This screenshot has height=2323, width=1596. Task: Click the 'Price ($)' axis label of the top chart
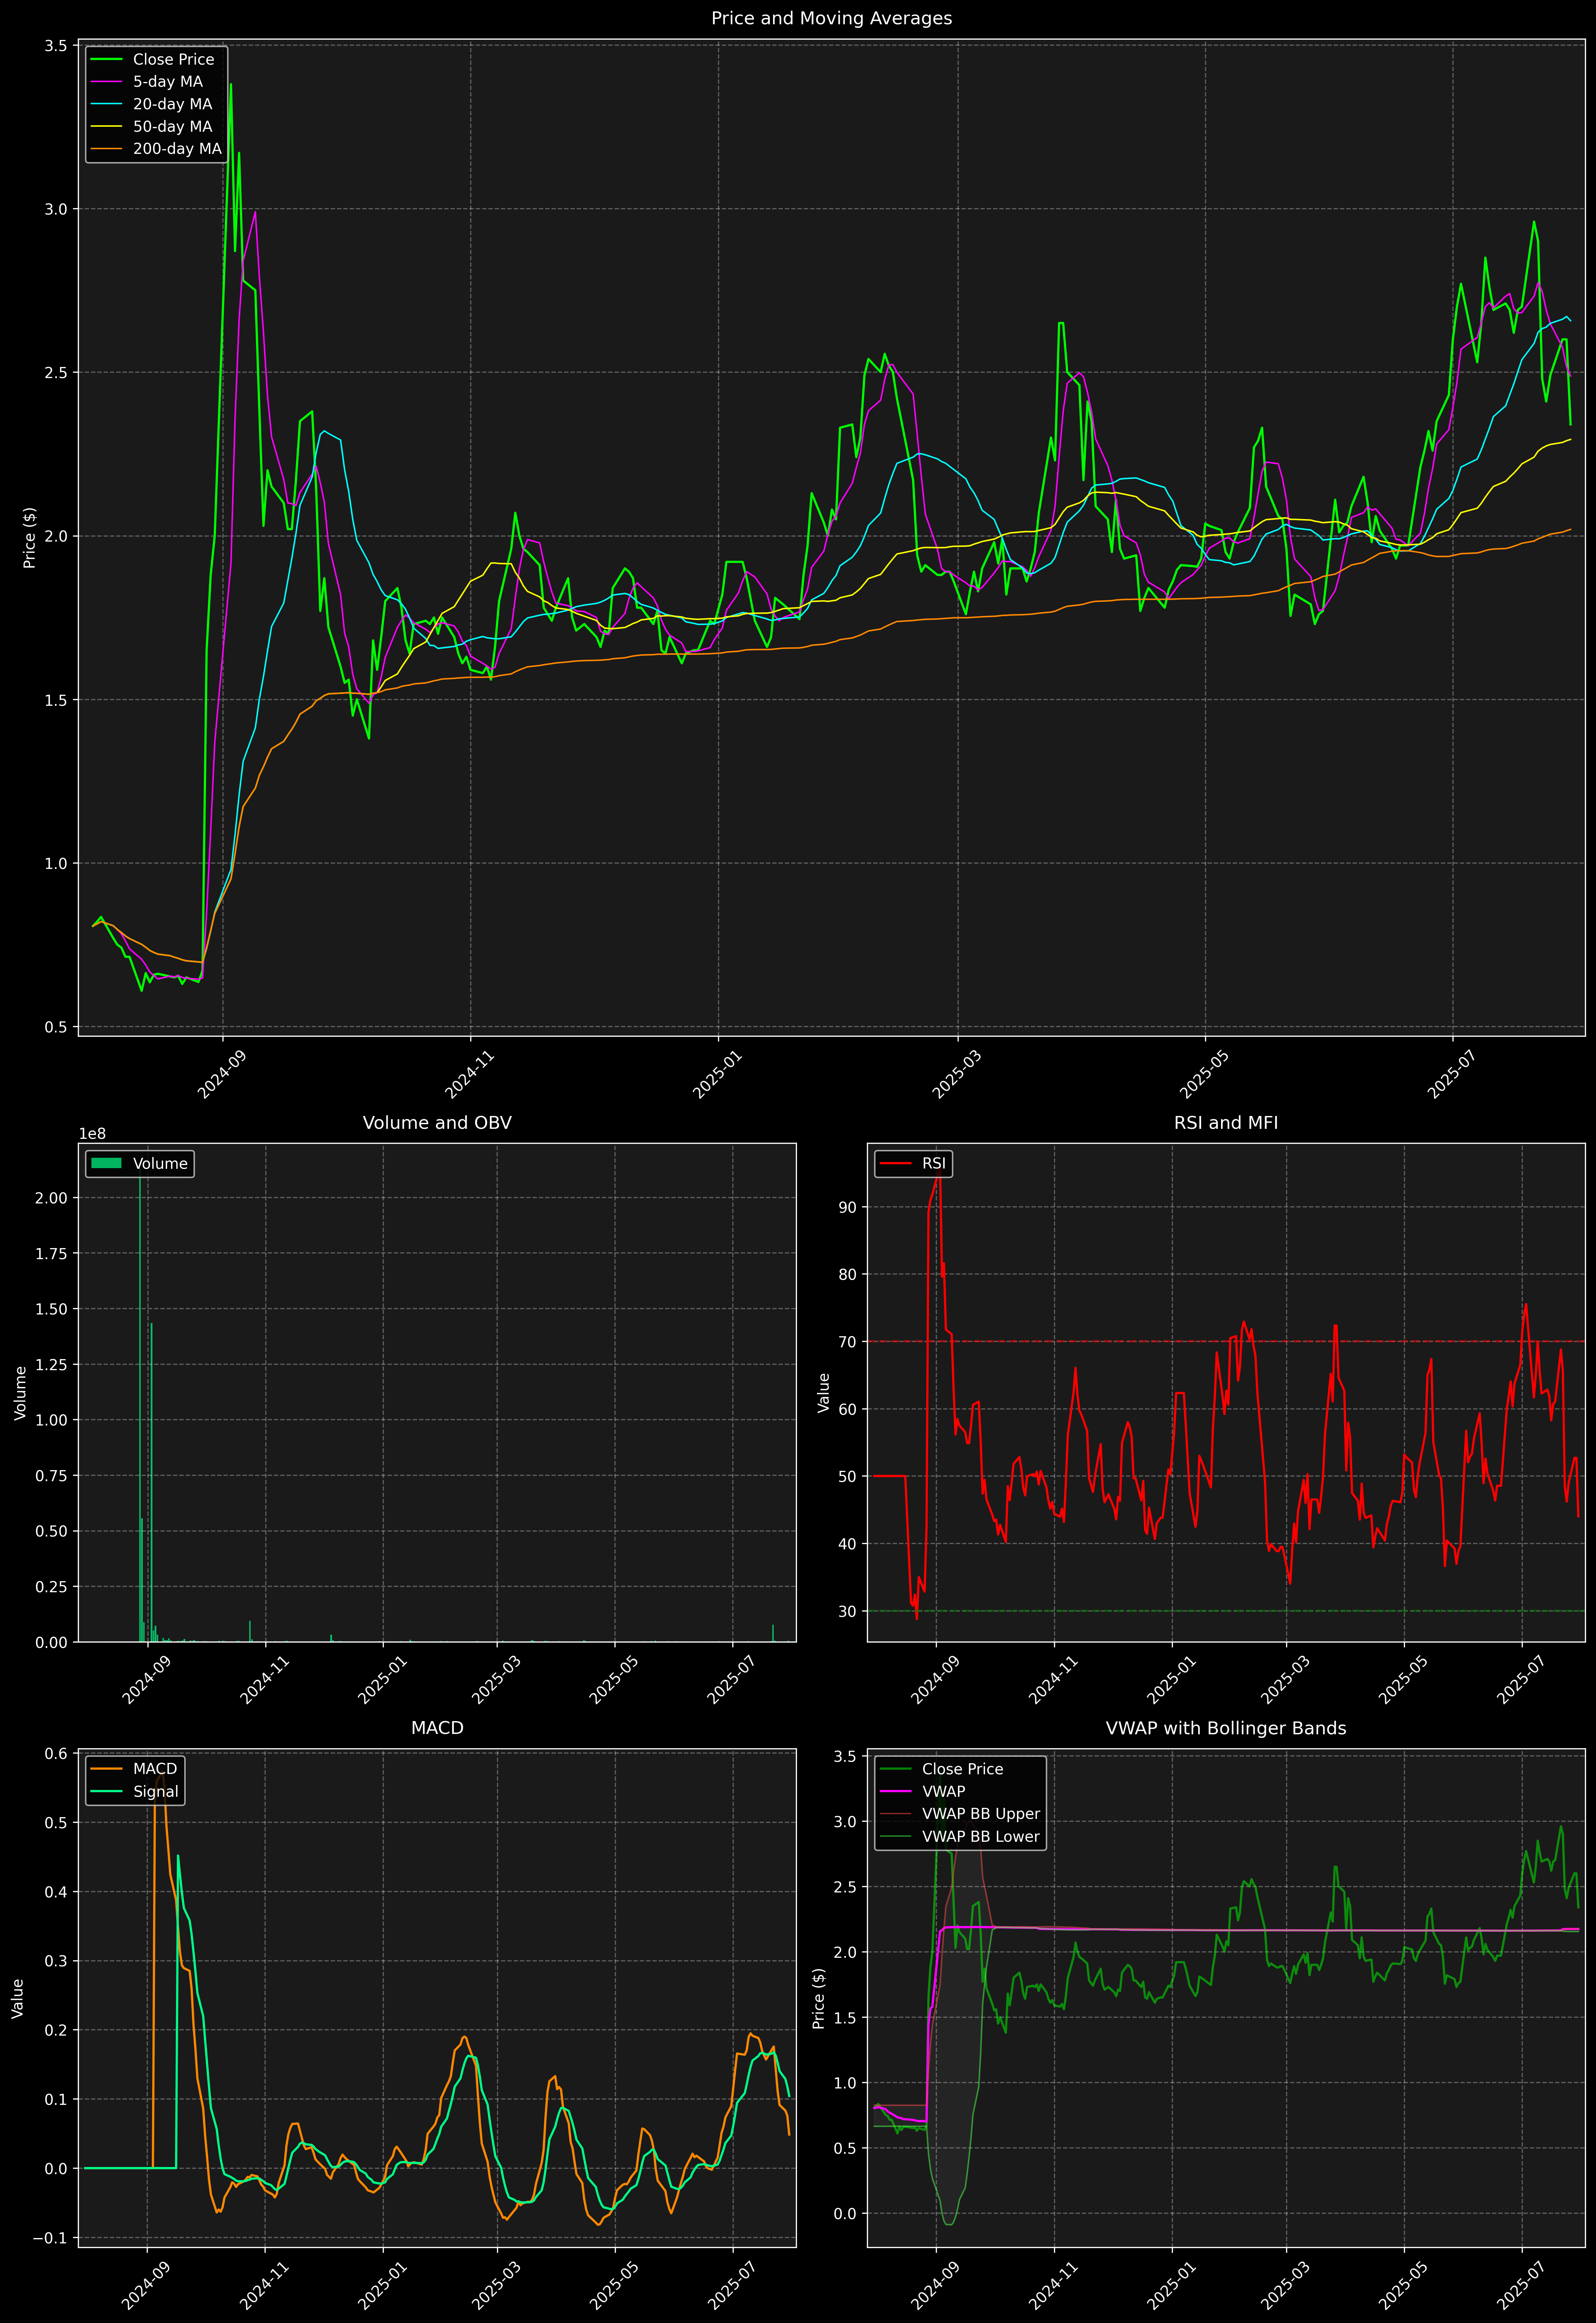30,538
